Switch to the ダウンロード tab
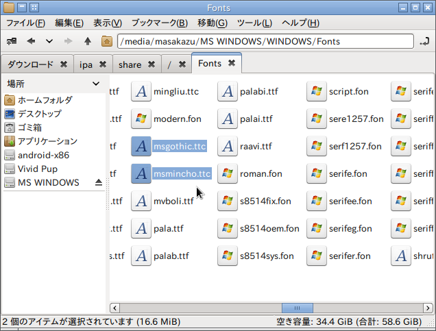Screen dimensions: 436x331 click(x=30, y=64)
